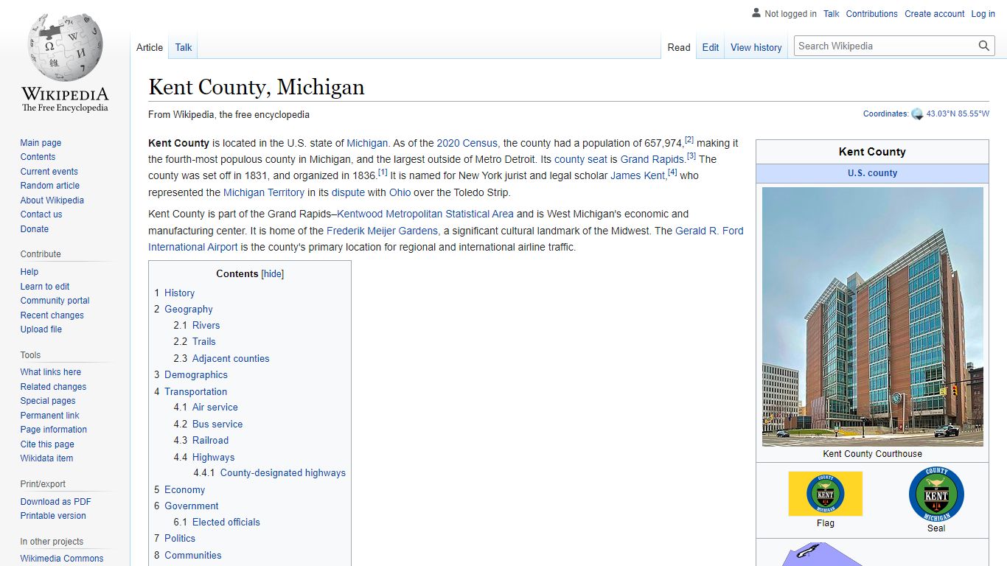The height and width of the screenshot is (566, 1007).
Task: Jump to County-designated highways in contents
Action: [x=283, y=473]
